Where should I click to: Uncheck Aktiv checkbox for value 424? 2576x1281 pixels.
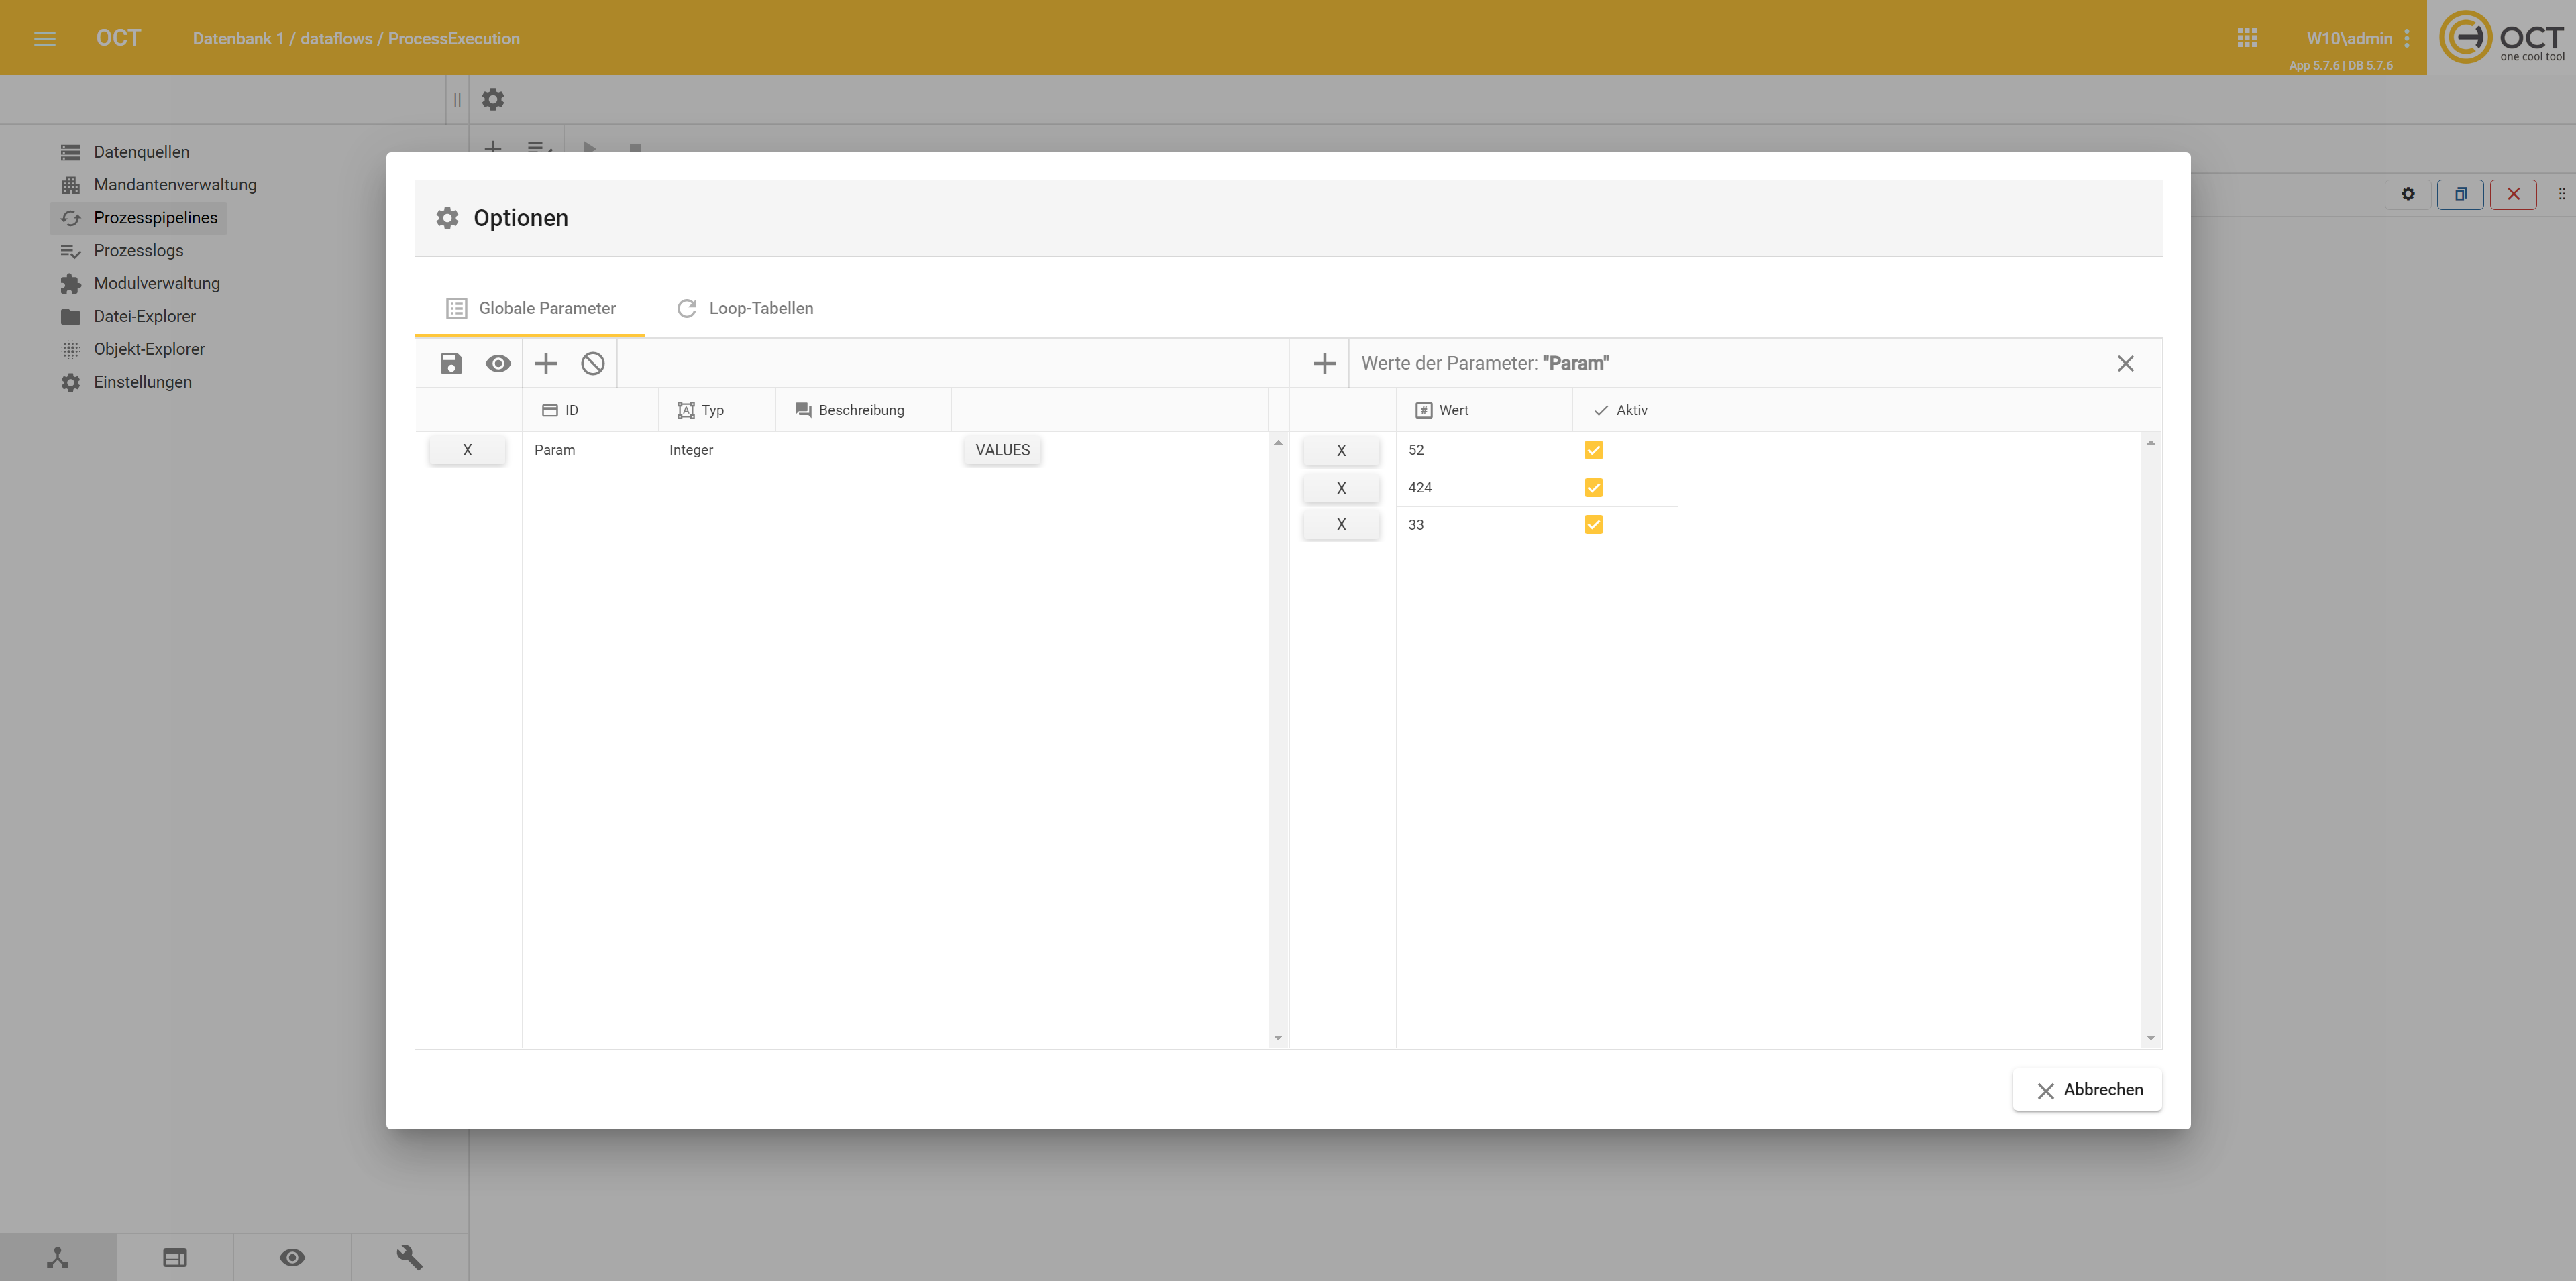pyautogui.click(x=1593, y=487)
